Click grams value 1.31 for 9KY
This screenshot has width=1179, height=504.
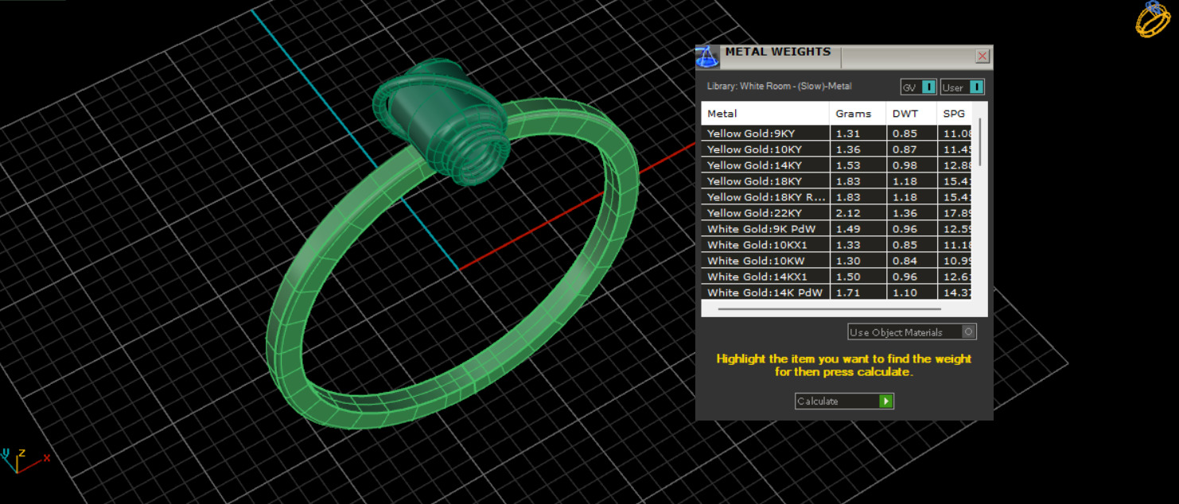tap(847, 134)
